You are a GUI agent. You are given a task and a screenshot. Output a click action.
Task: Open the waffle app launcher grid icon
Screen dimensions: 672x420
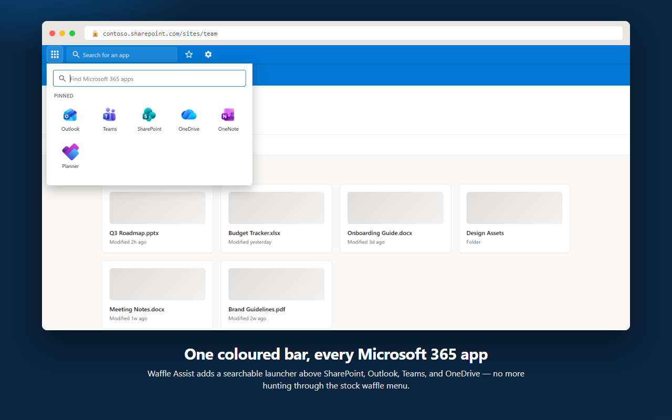pos(55,54)
